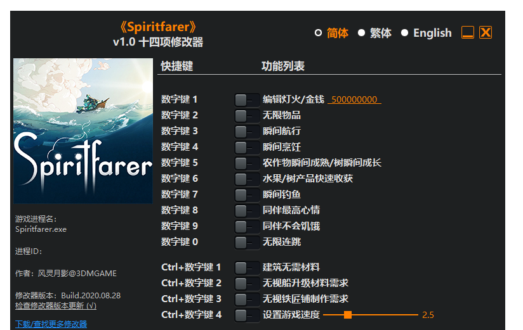Toggle 瞬间钓鱼 switch
Image resolution: width=523 pixels, height=330 pixels.
[247, 194]
